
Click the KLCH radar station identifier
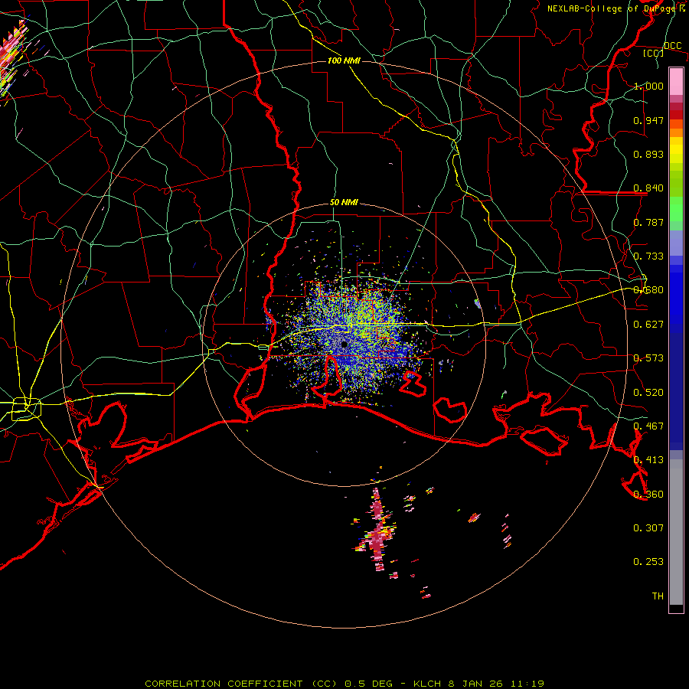tap(427, 684)
